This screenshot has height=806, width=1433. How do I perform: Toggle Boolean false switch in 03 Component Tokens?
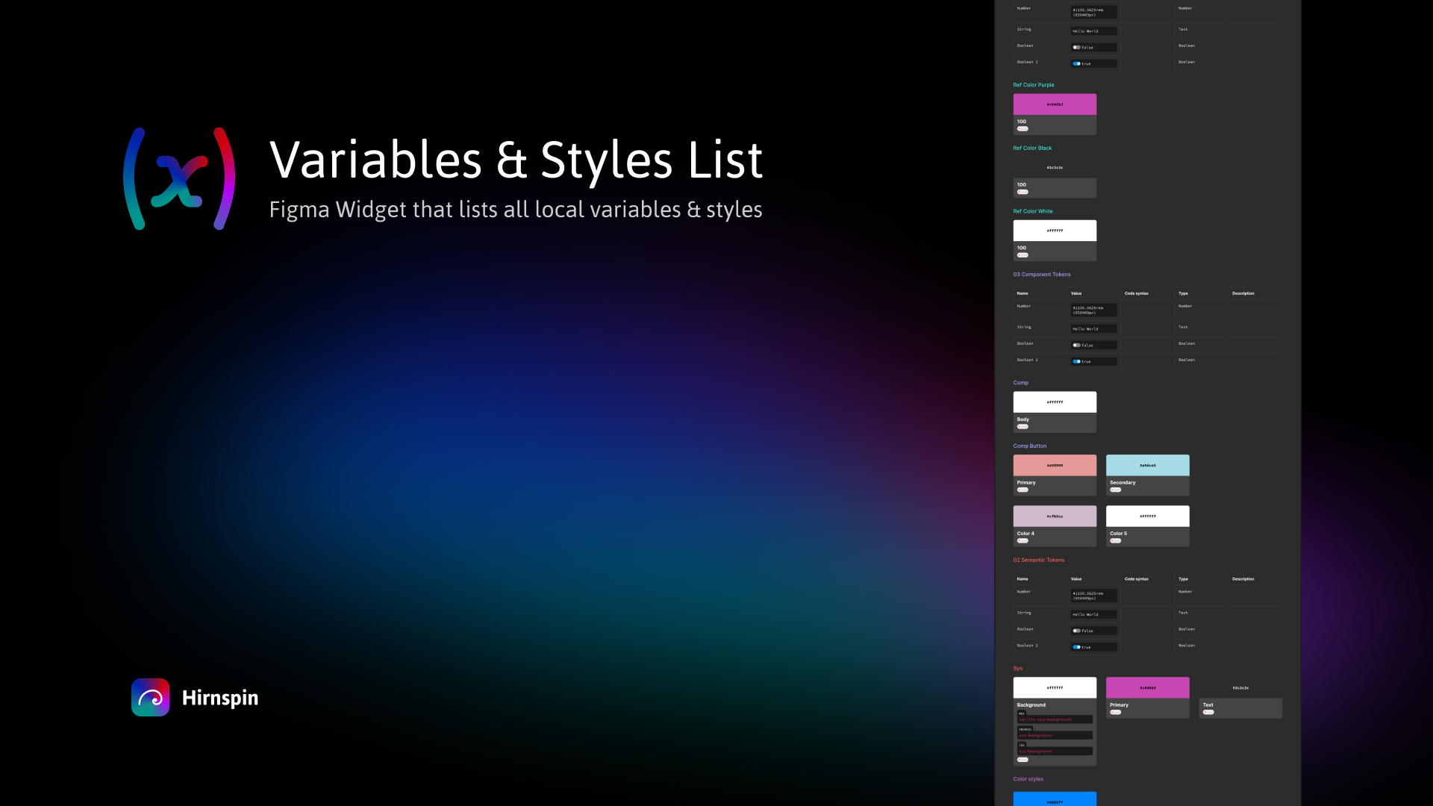coord(1076,345)
